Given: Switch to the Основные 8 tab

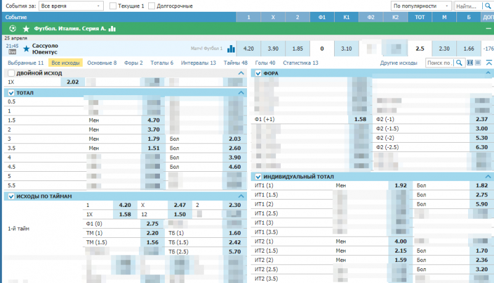Looking at the screenshot, I should (x=102, y=63).
